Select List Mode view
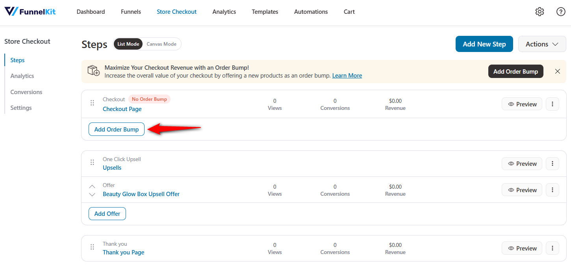This screenshot has height=267, width=571. tap(128, 44)
